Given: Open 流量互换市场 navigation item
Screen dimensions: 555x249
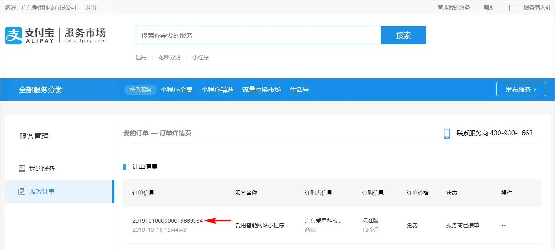Looking at the screenshot, I should click(x=261, y=90).
